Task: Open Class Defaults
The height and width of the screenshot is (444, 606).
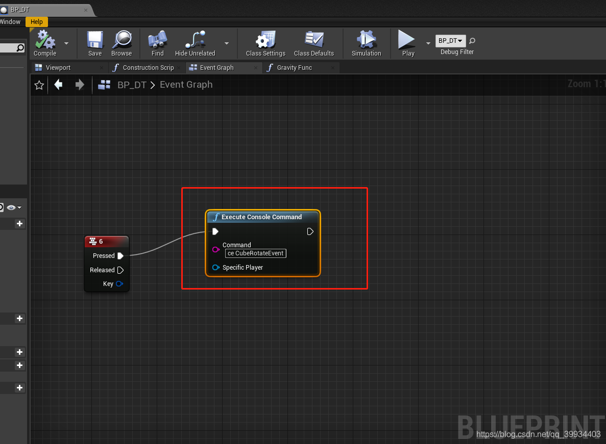Action: point(313,43)
